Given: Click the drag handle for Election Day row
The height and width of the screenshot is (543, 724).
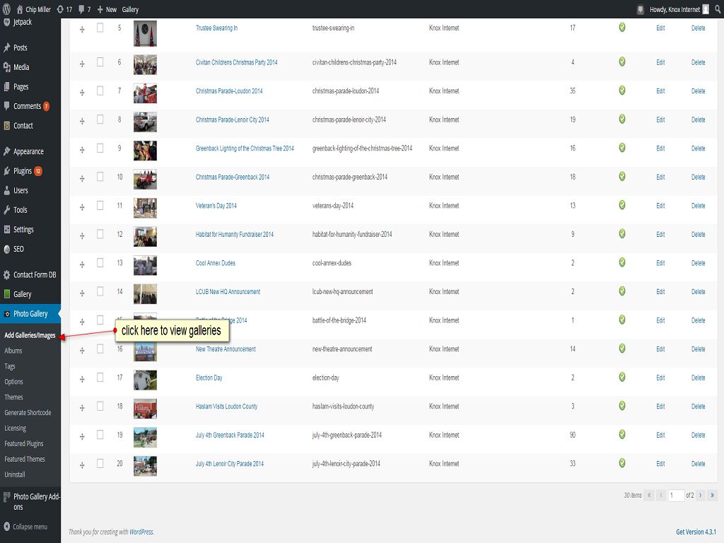Looking at the screenshot, I should click(x=82, y=379).
